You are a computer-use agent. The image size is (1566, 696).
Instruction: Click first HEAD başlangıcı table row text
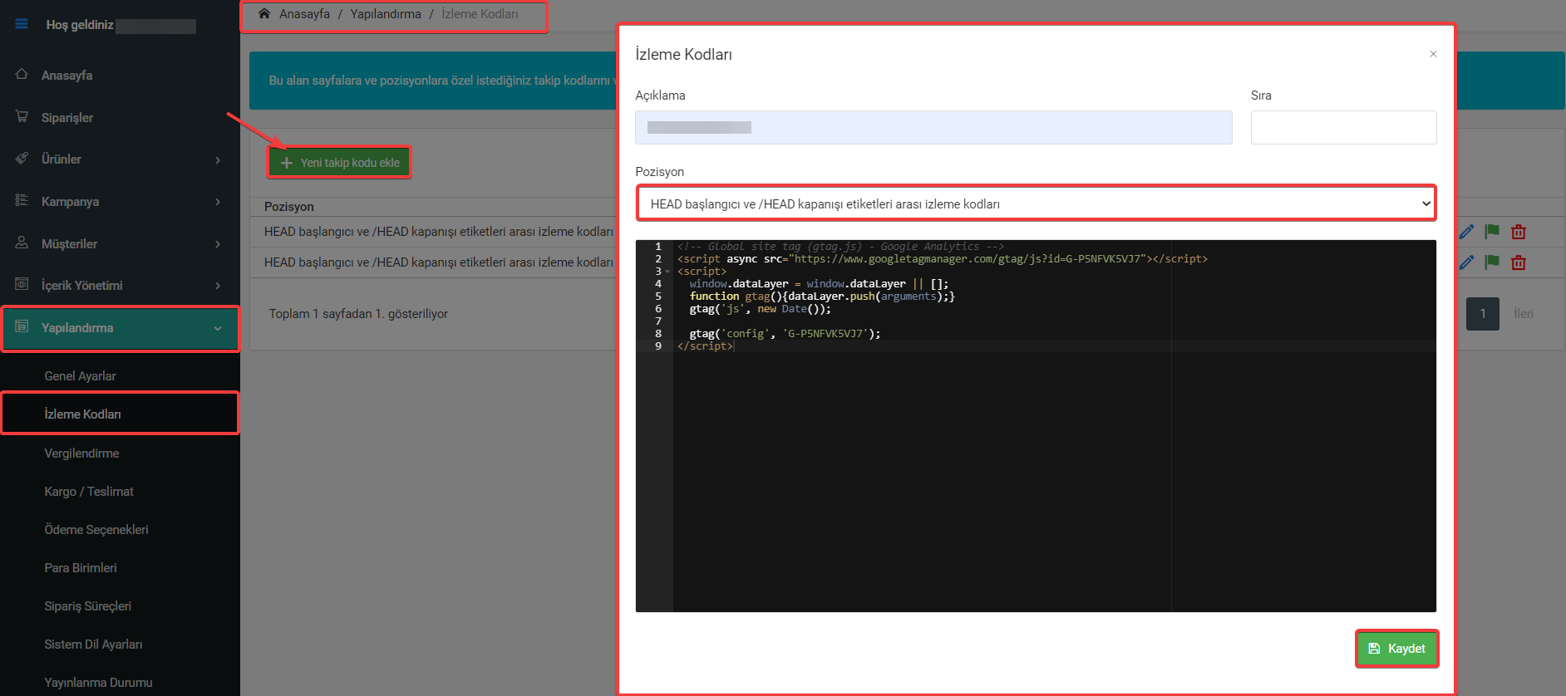(439, 232)
